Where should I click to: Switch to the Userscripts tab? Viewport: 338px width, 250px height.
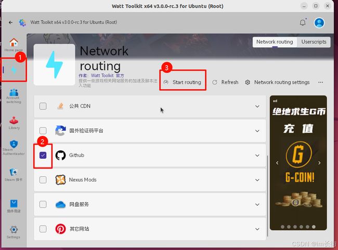tap(314, 42)
